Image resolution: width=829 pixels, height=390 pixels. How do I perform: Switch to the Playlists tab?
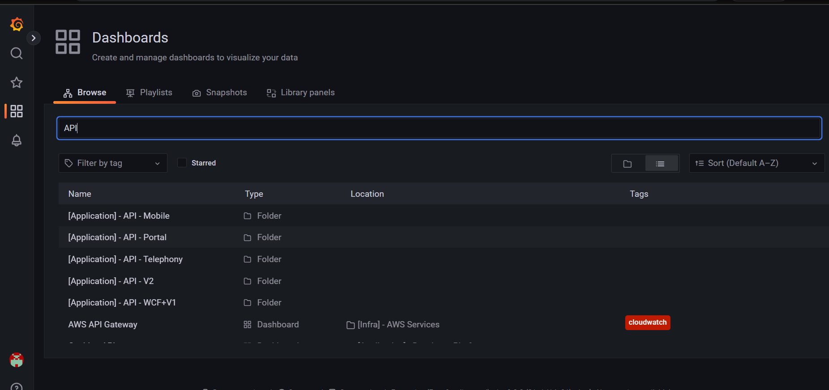(x=149, y=93)
